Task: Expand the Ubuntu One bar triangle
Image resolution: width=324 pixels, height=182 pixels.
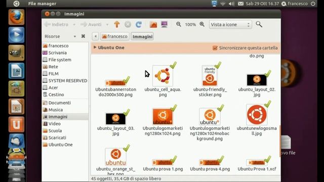Action: 95,47
